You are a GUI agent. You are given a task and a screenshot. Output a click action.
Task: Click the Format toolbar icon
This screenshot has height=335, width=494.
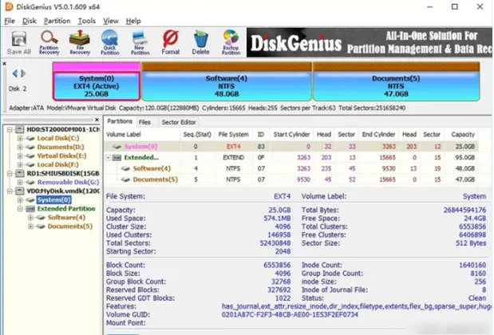tap(170, 41)
